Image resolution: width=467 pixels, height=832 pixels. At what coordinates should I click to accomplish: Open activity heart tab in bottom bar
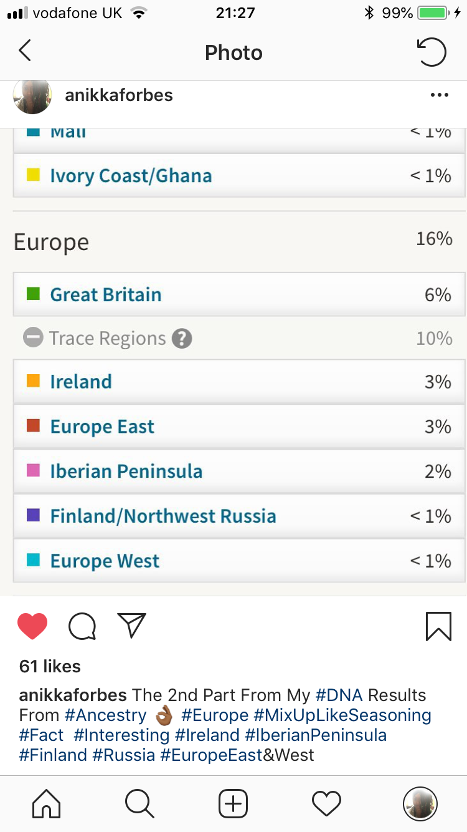click(x=327, y=803)
